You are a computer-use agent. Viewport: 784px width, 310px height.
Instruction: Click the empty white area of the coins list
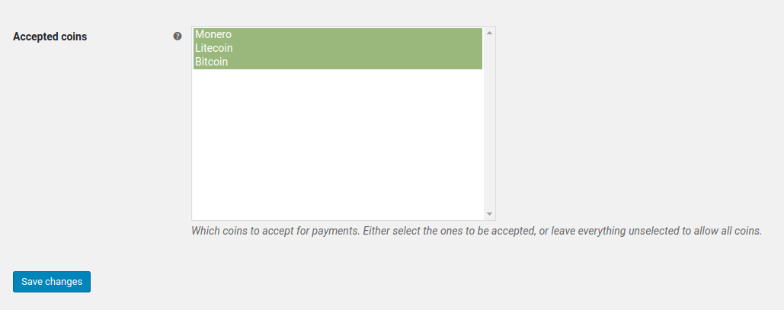point(338,144)
